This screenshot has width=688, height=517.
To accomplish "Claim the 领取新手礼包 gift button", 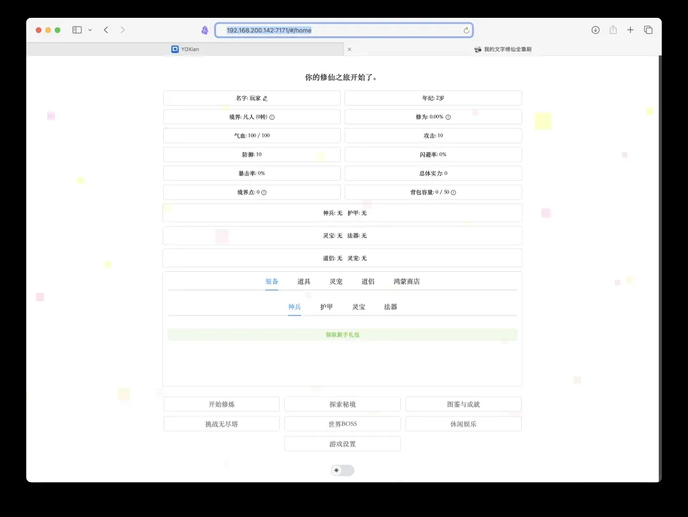I will point(342,335).
